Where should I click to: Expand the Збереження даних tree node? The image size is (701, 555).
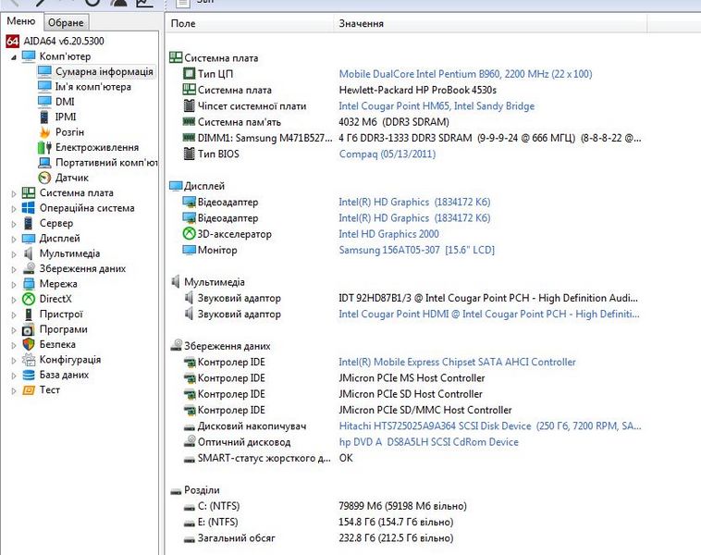coord(13,269)
